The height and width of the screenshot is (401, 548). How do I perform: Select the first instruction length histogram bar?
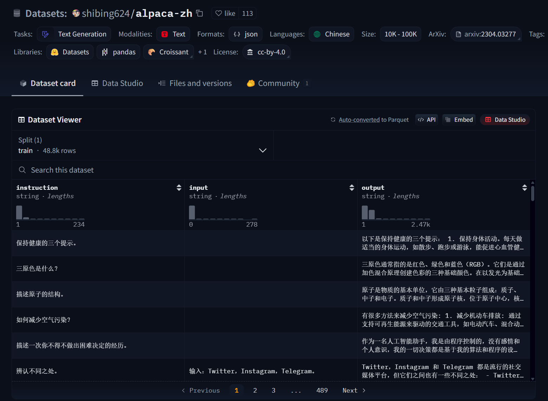(x=19, y=212)
